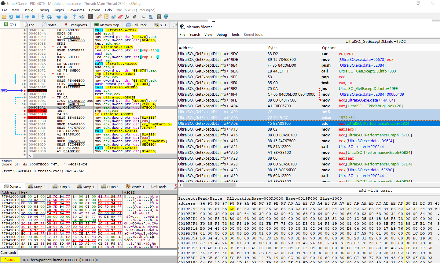This screenshot has width=440, height=263.
Task: Switch to the Memory Map tab
Action: click(x=106, y=25)
